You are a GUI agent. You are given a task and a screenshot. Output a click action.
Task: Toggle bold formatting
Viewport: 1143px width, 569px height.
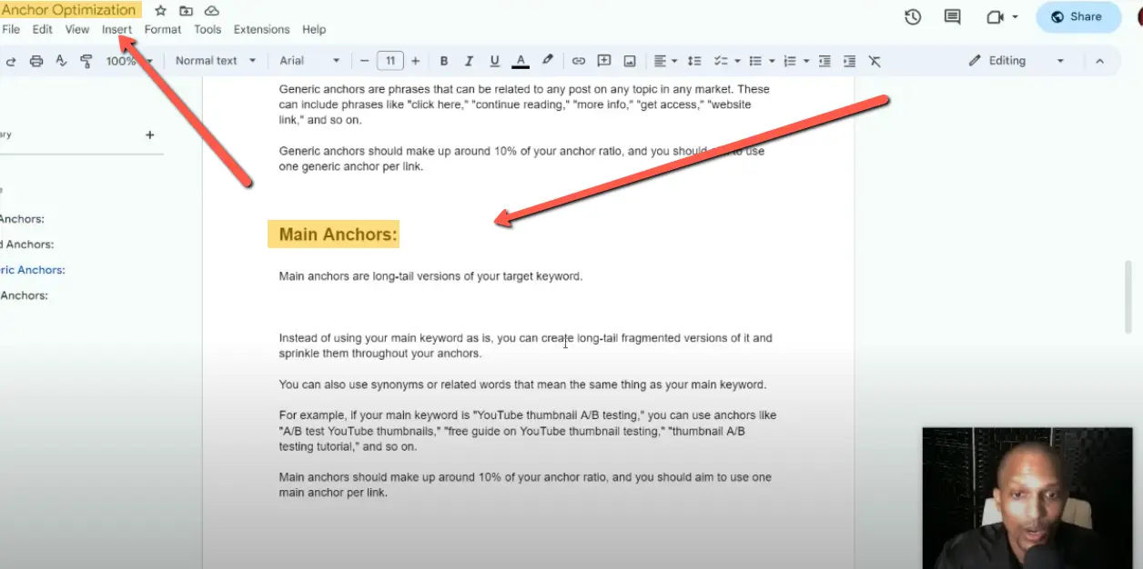pos(443,60)
